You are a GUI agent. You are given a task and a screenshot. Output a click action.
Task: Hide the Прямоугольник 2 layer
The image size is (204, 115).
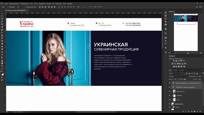pyautogui.click(x=170, y=91)
